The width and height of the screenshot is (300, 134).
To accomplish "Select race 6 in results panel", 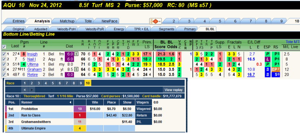I will (x=60, y=83).
